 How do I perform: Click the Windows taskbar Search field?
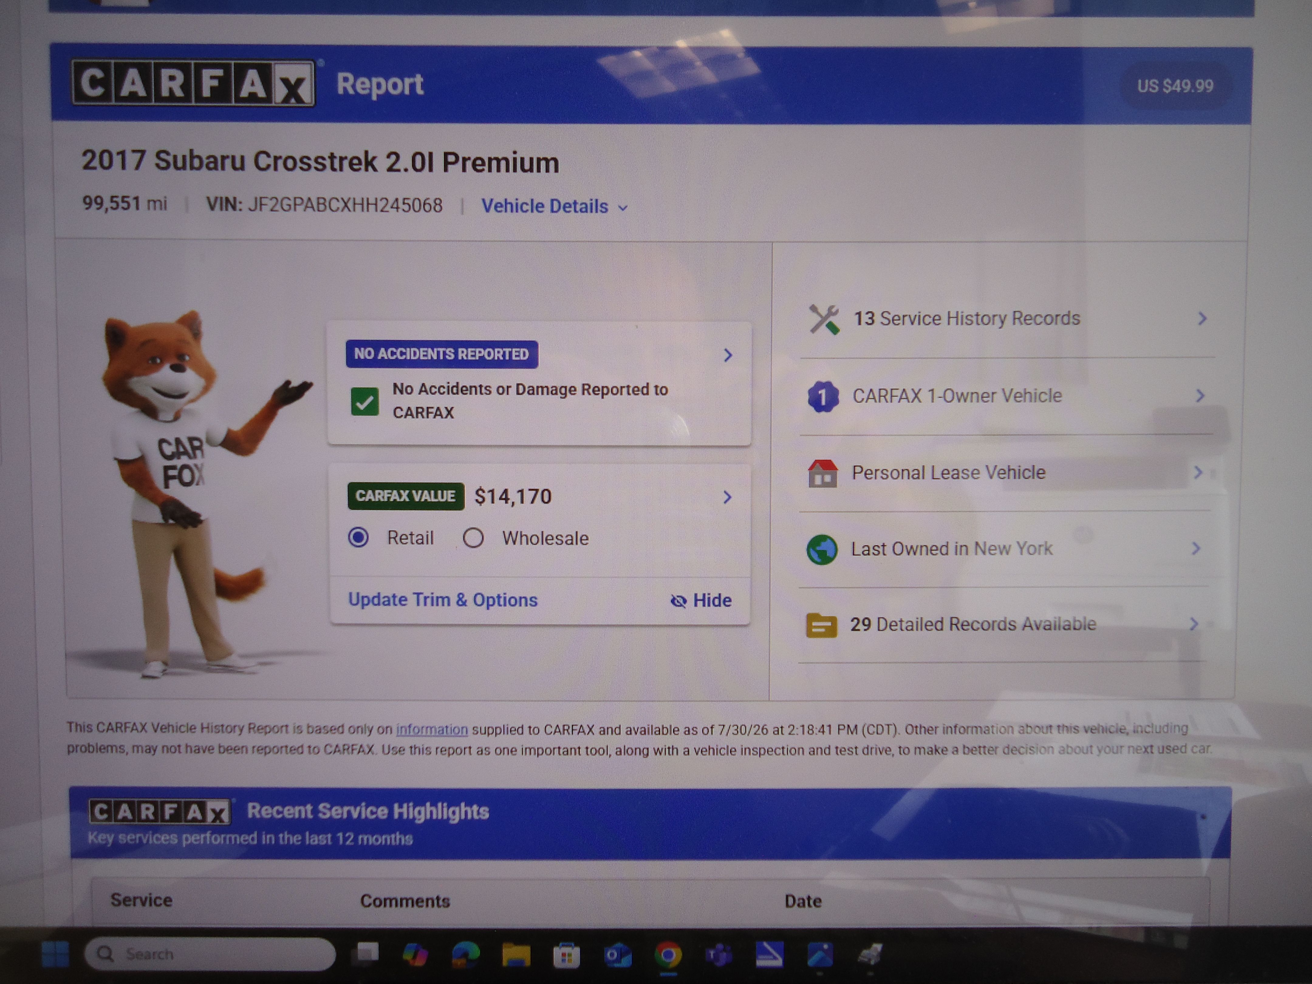pos(210,954)
